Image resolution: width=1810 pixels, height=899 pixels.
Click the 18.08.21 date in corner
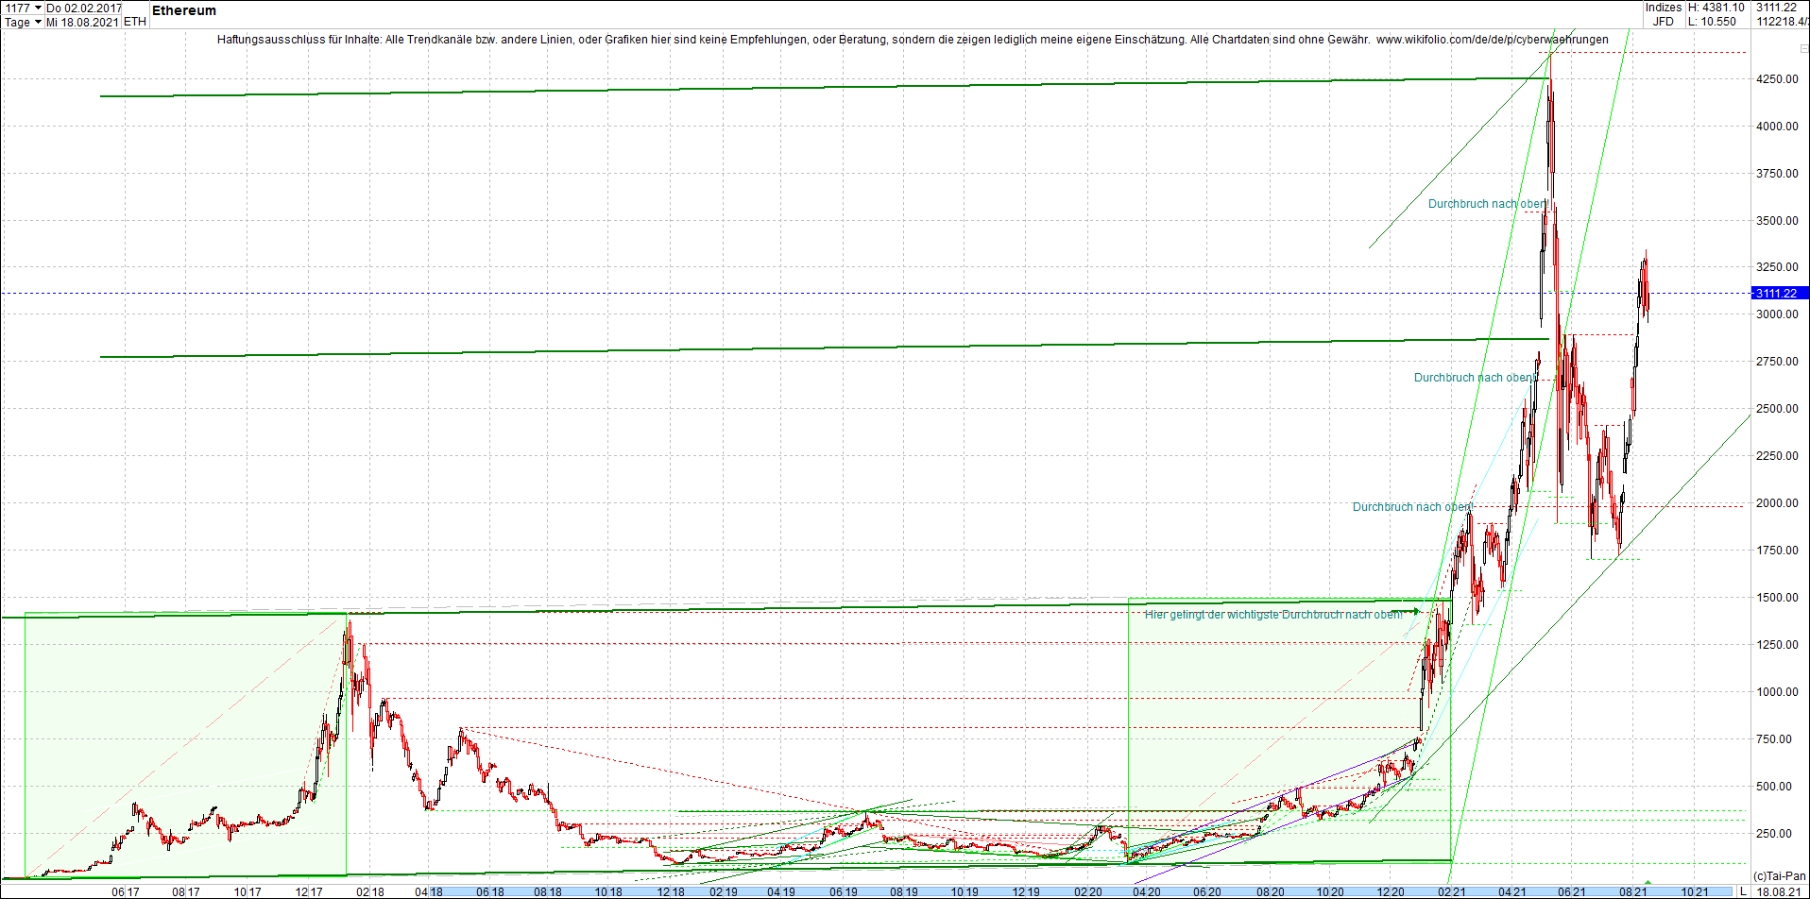[x=1777, y=891]
